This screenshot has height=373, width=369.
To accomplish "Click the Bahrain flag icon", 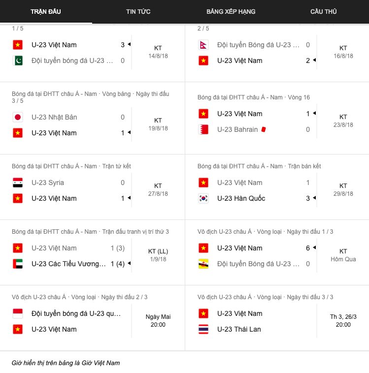I will 203,129.
